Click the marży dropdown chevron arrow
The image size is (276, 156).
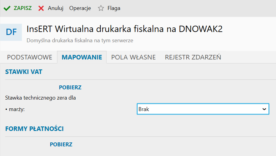tap(264, 109)
